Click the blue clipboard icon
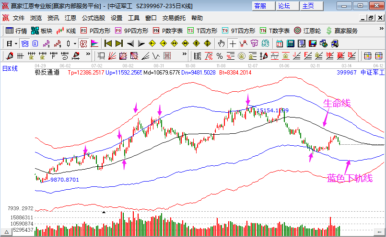386x237 pixels. coord(35,43)
